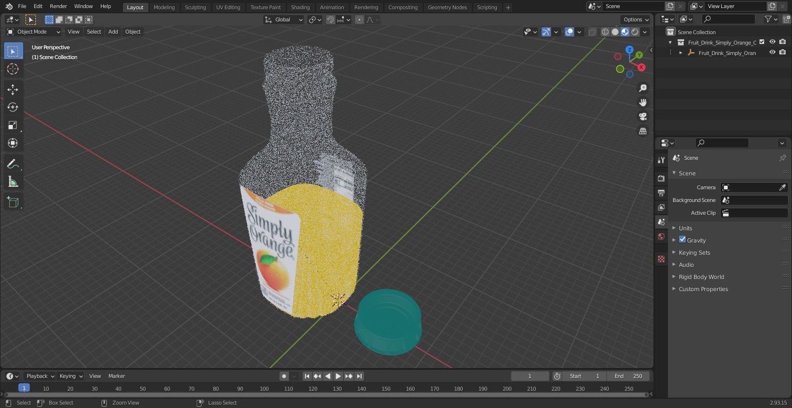The height and width of the screenshot is (408, 792).
Task: Expand Fruit_Drink_Simply_Oran object in outliner
Action: coord(681,53)
